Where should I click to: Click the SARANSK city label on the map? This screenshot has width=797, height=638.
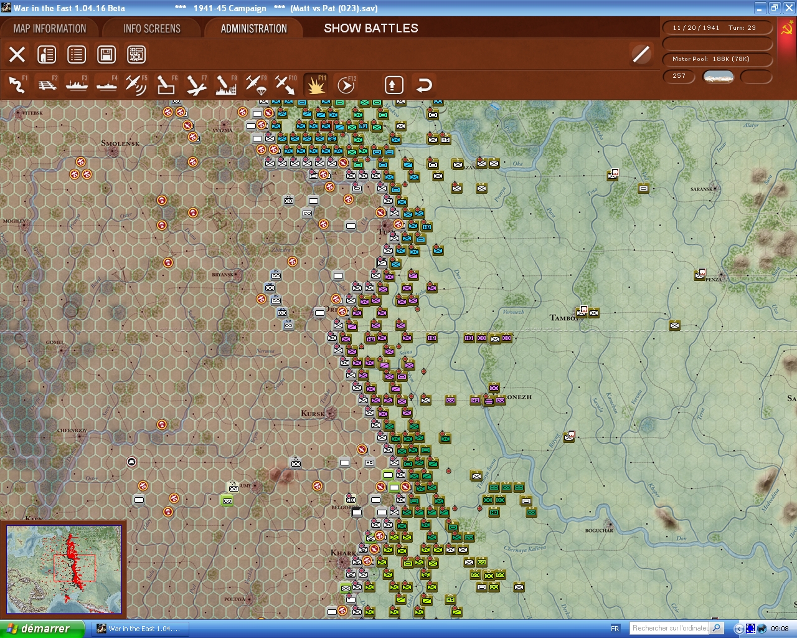click(x=702, y=189)
